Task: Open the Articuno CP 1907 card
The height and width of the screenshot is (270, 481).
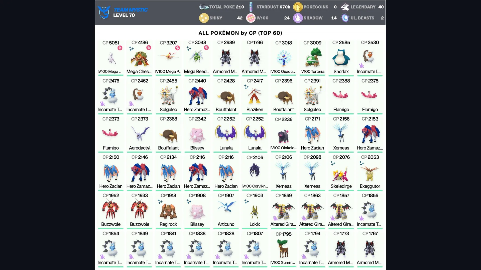Action: pyautogui.click(x=226, y=210)
